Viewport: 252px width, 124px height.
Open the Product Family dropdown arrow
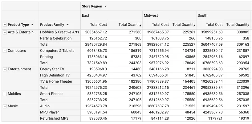(x=67, y=25)
